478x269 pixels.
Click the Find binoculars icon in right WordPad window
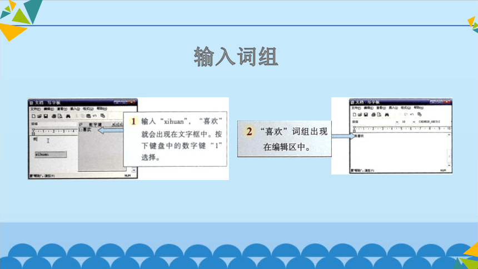(387, 114)
